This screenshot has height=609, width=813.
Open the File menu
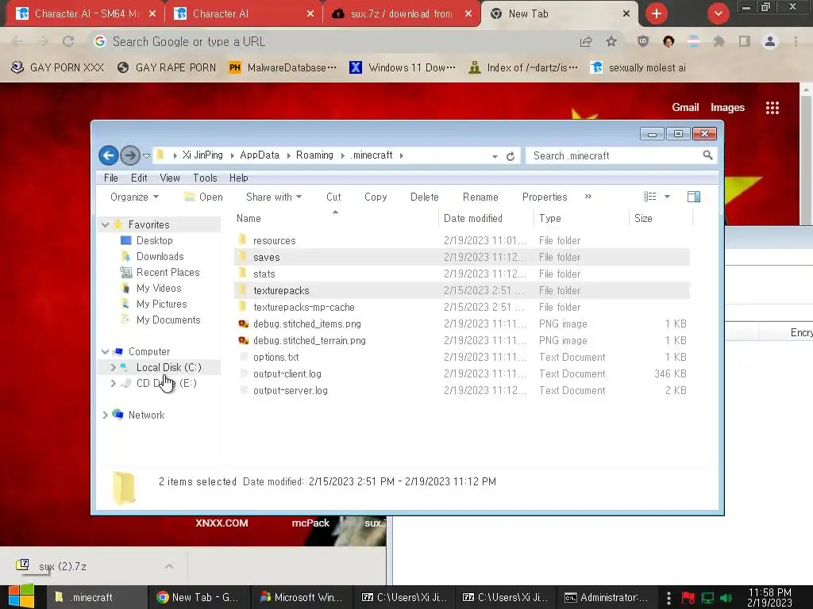click(x=111, y=178)
